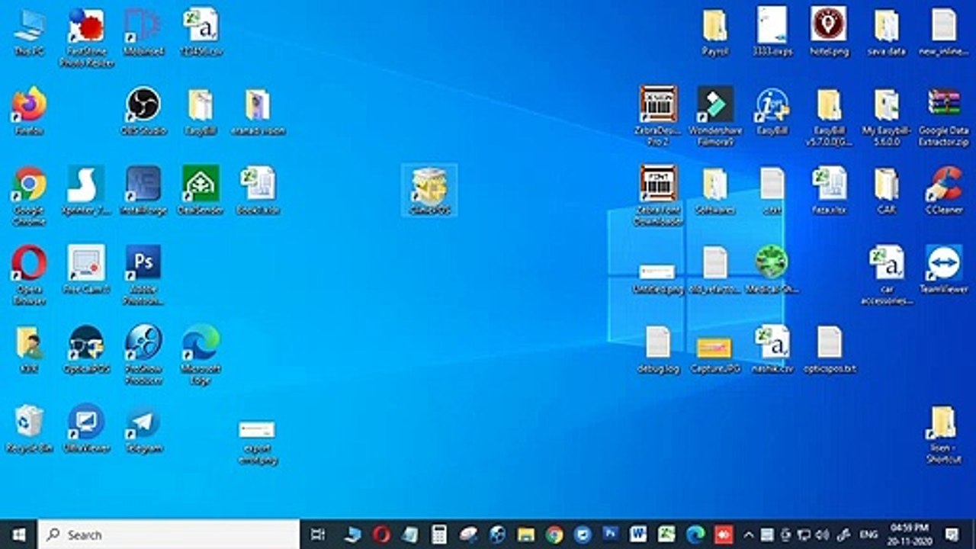The height and width of the screenshot is (549, 976).
Task: Open Opera from the taskbar
Action: (382, 535)
